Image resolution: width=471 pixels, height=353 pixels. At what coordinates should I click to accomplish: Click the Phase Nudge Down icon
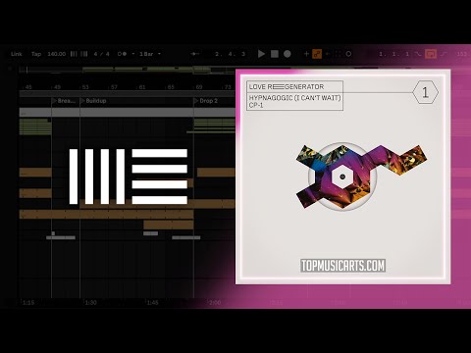(74, 54)
